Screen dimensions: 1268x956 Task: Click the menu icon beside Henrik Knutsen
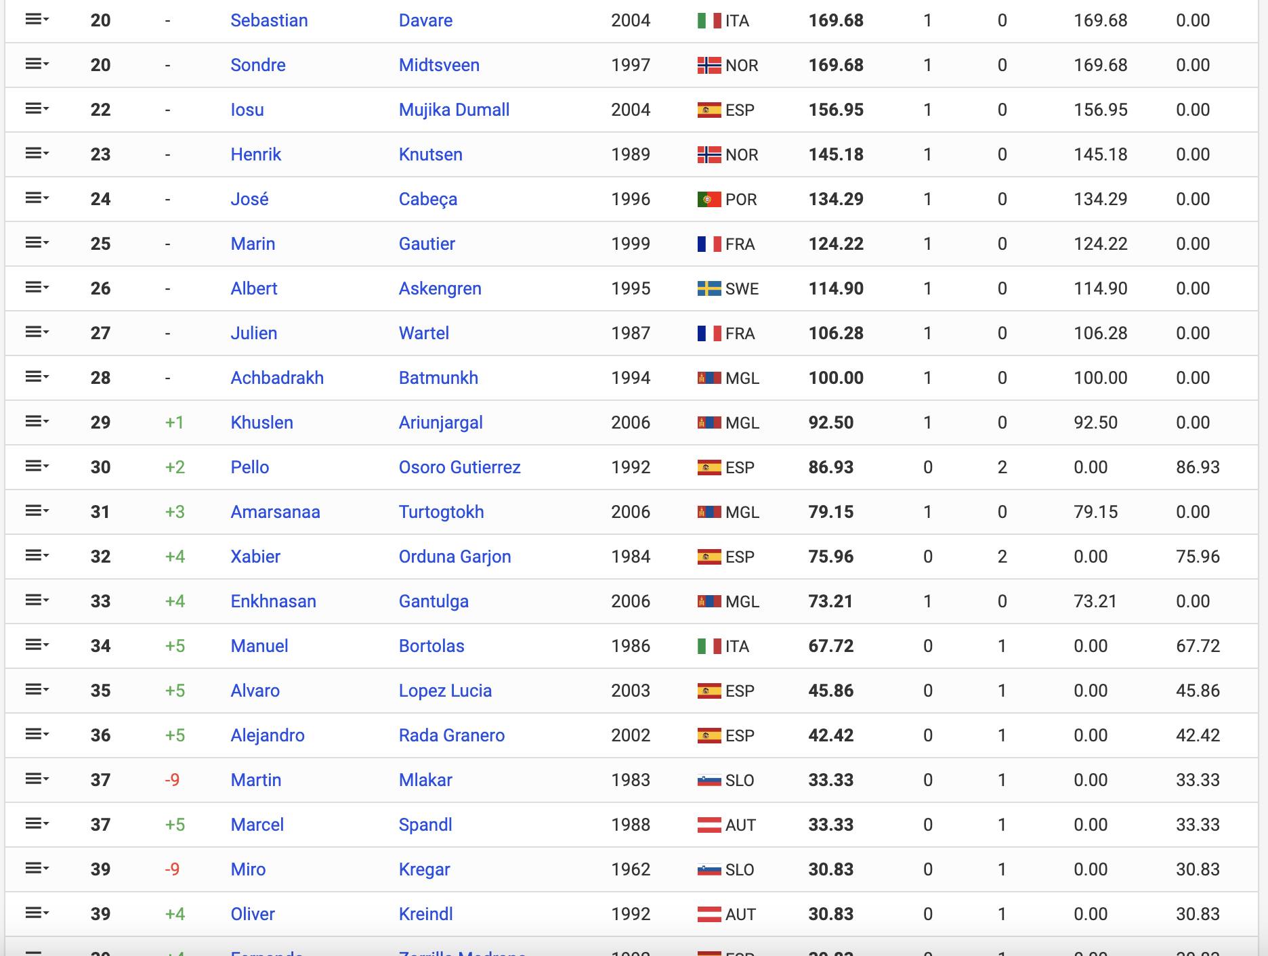37,154
